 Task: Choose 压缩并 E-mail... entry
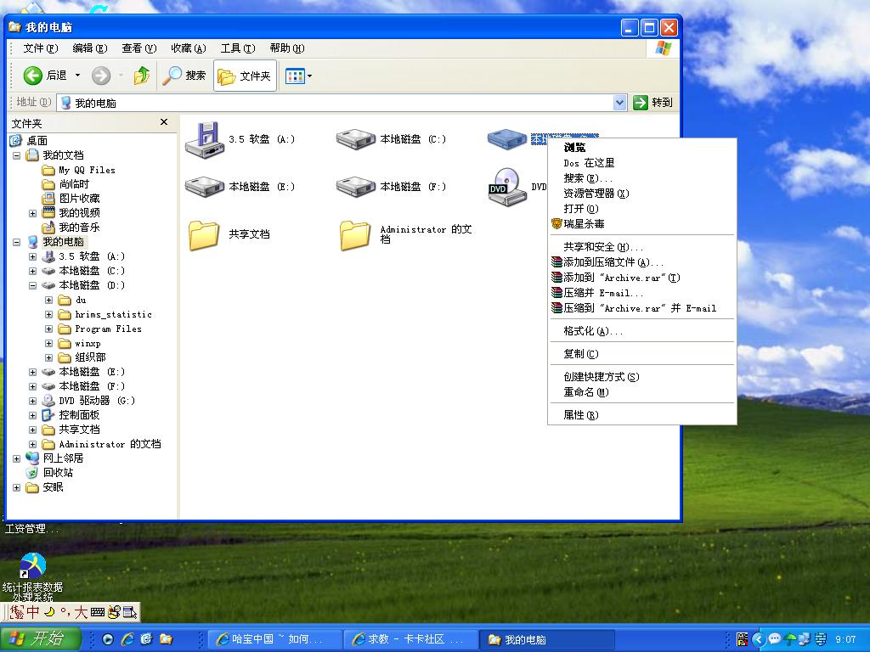click(642, 293)
